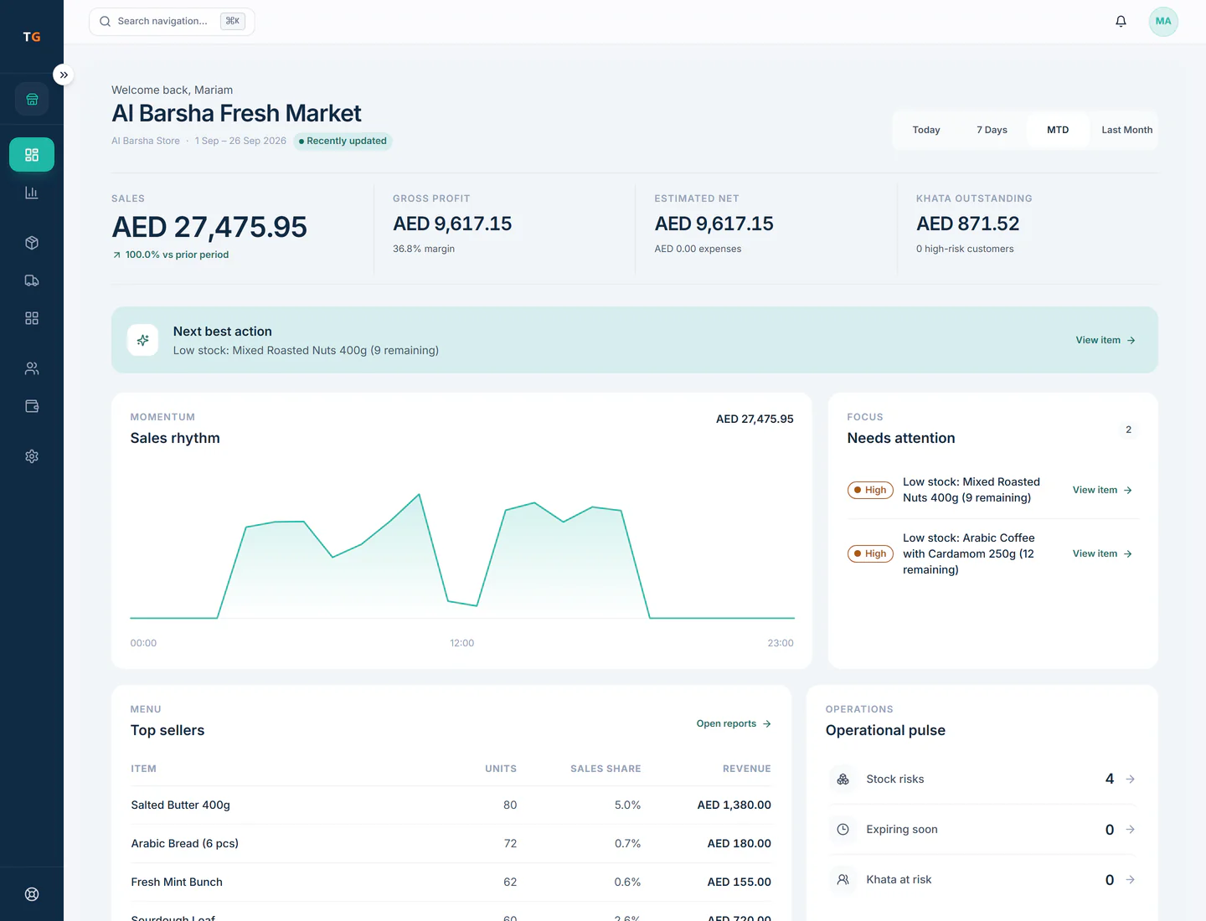Click the Needs attention count badge 2
The width and height of the screenshot is (1206, 921).
pos(1128,430)
